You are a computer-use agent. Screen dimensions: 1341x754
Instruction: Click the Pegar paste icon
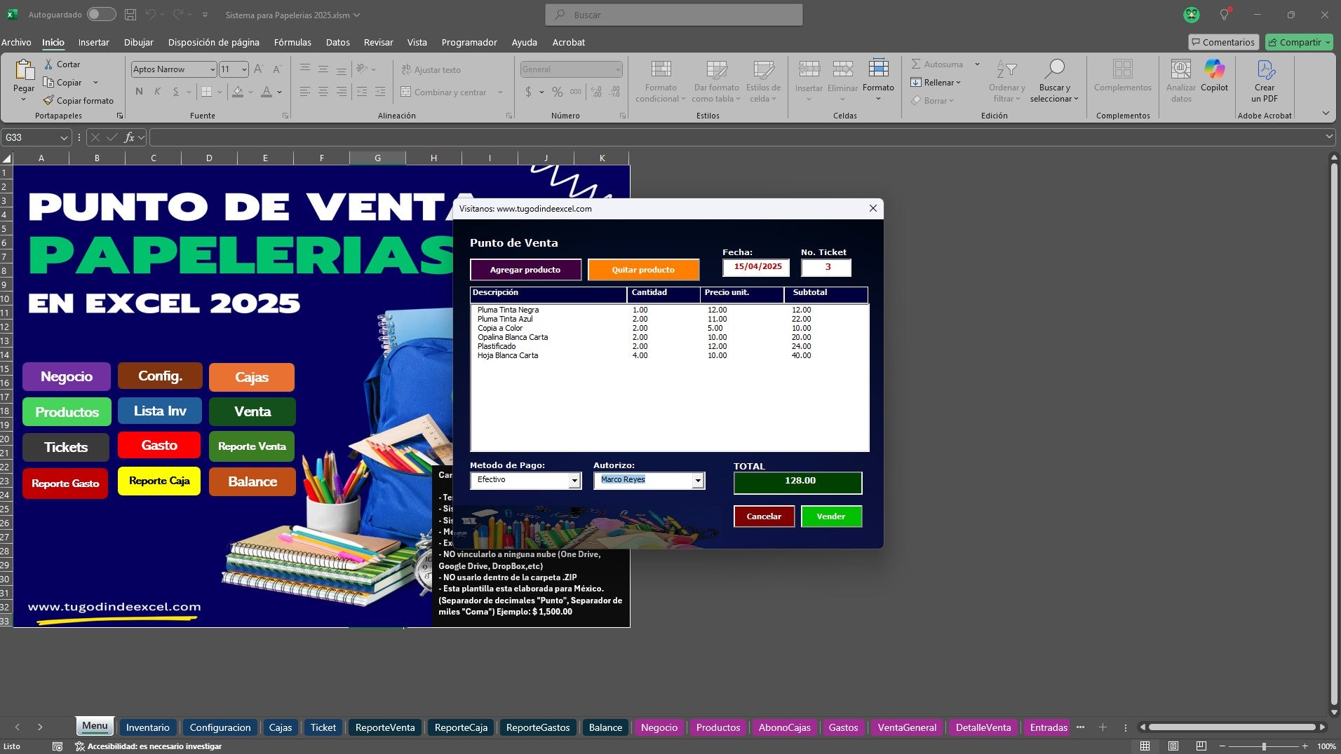click(24, 70)
